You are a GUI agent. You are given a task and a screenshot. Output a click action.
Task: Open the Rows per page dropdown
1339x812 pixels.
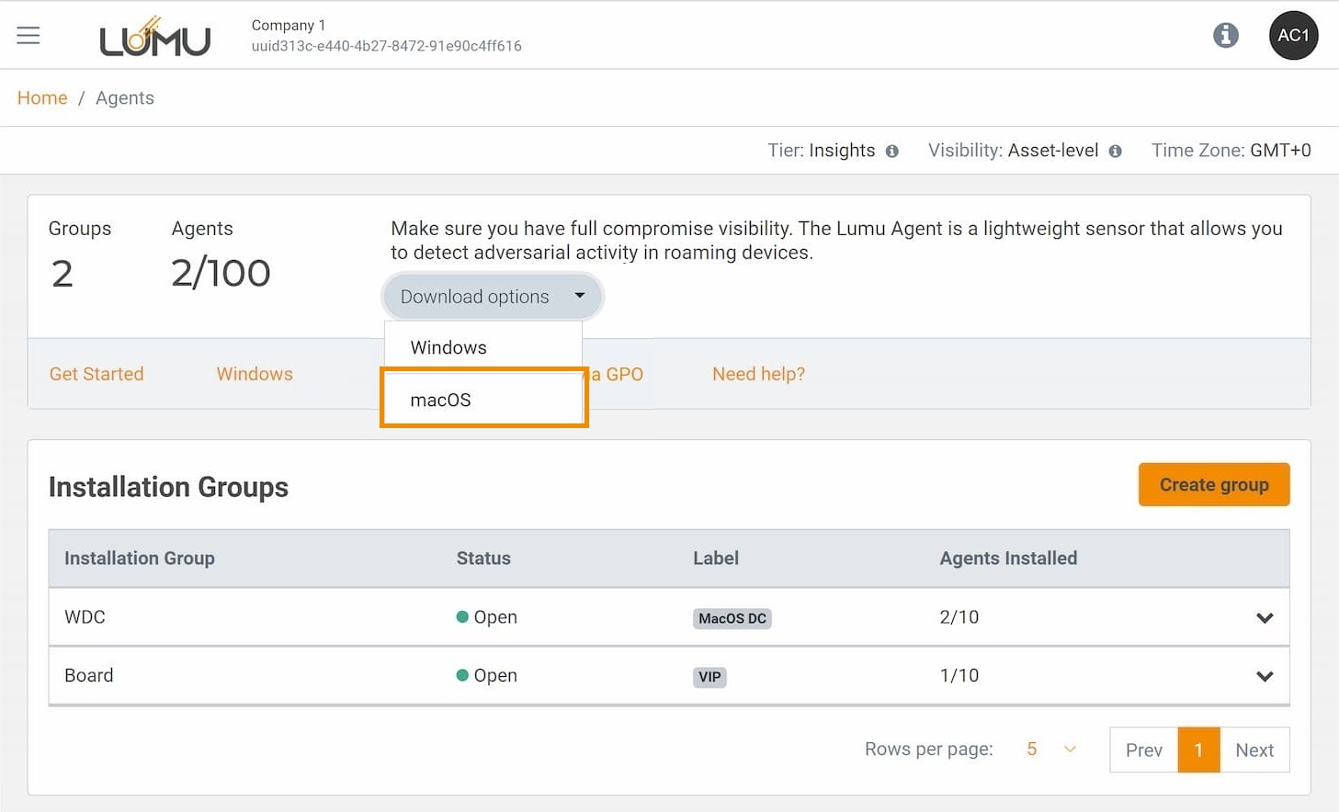[1050, 750]
